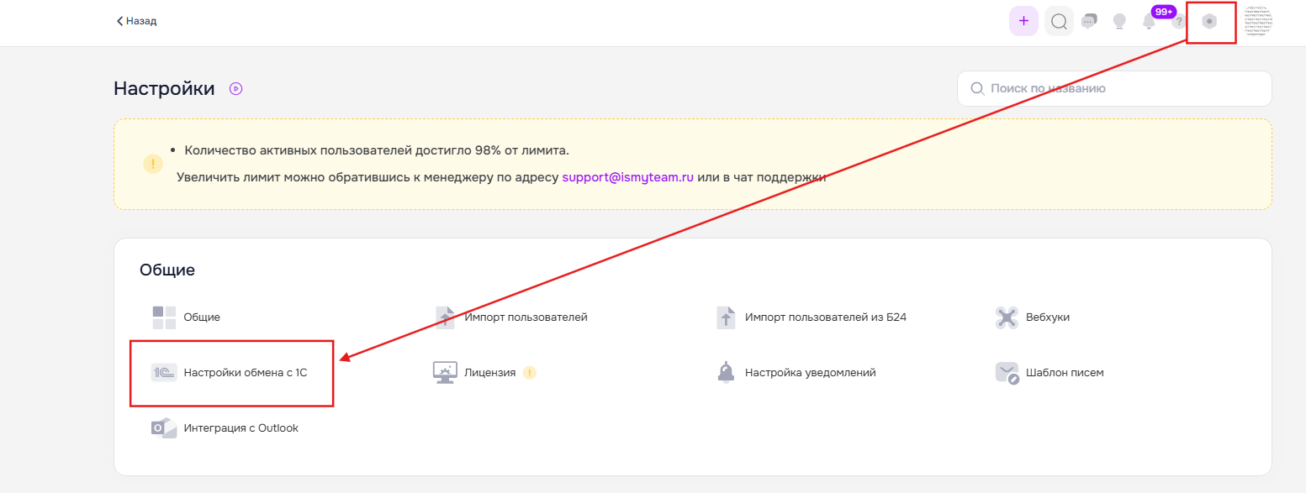This screenshot has width=1306, height=493.
Task: Click the lightbulb ideas icon
Action: point(1119,22)
